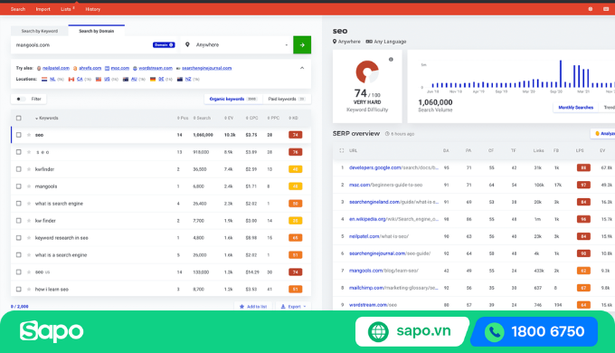Open the Lists menu item
Screen dimensions: 615x353
[66, 9]
